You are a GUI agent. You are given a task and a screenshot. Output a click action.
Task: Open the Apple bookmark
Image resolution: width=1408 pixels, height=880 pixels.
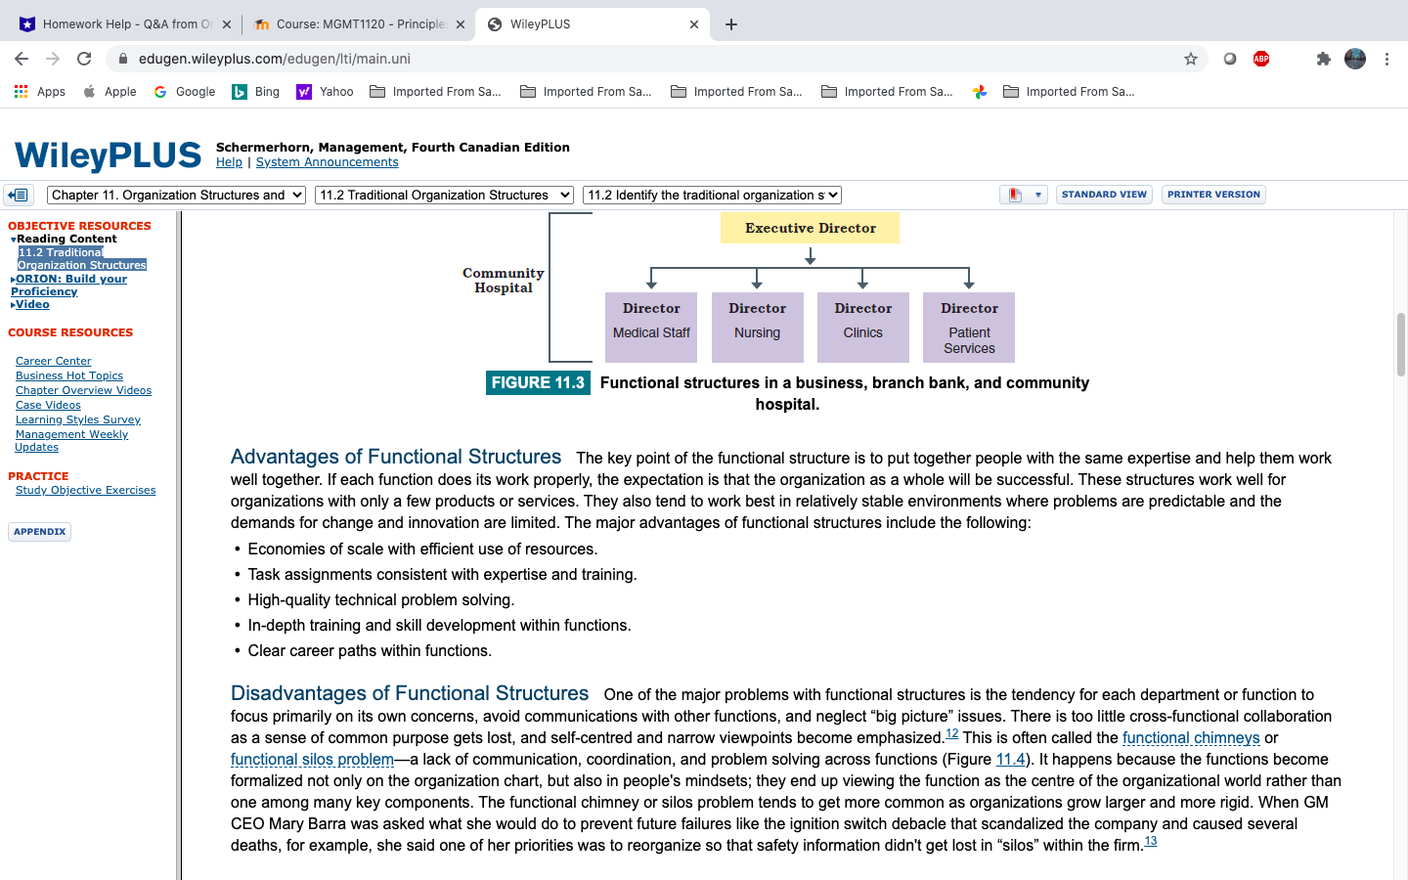(x=110, y=91)
